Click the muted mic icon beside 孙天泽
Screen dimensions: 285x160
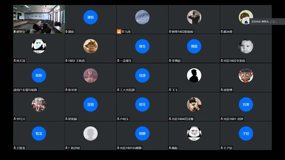15,60
